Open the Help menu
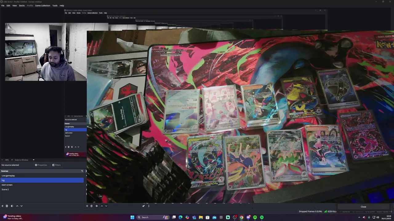Image resolution: width=394 pixels, height=221 pixels. pyautogui.click(x=62, y=6)
